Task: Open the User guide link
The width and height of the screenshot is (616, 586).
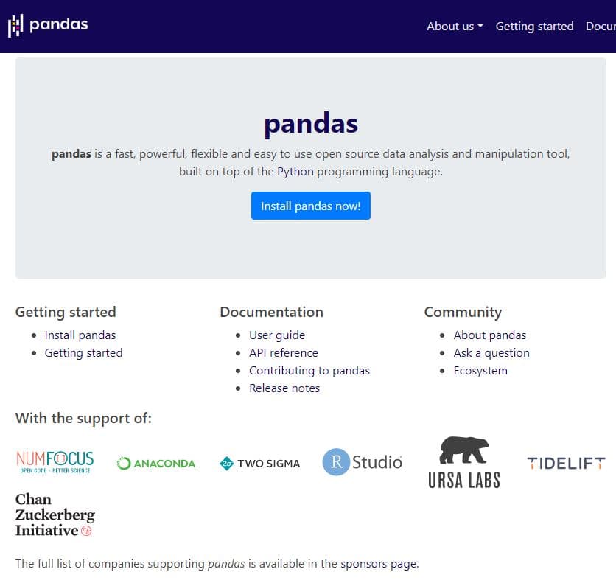Action: click(x=277, y=335)
